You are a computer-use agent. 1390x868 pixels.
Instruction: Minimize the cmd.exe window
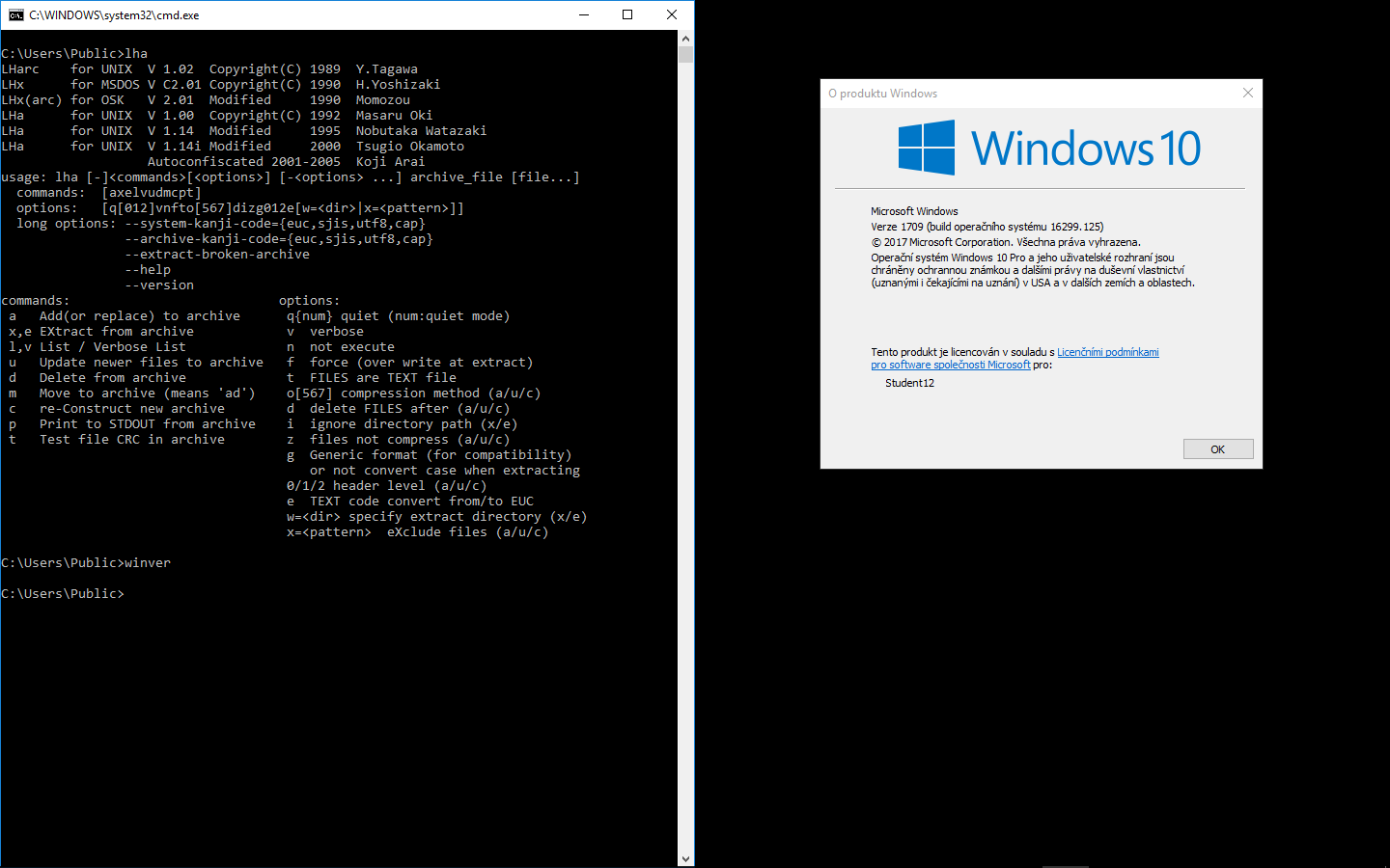[x=584, y=14]
